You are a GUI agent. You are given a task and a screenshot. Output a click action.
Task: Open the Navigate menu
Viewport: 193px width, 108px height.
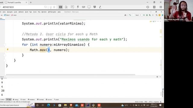(10, 12)
